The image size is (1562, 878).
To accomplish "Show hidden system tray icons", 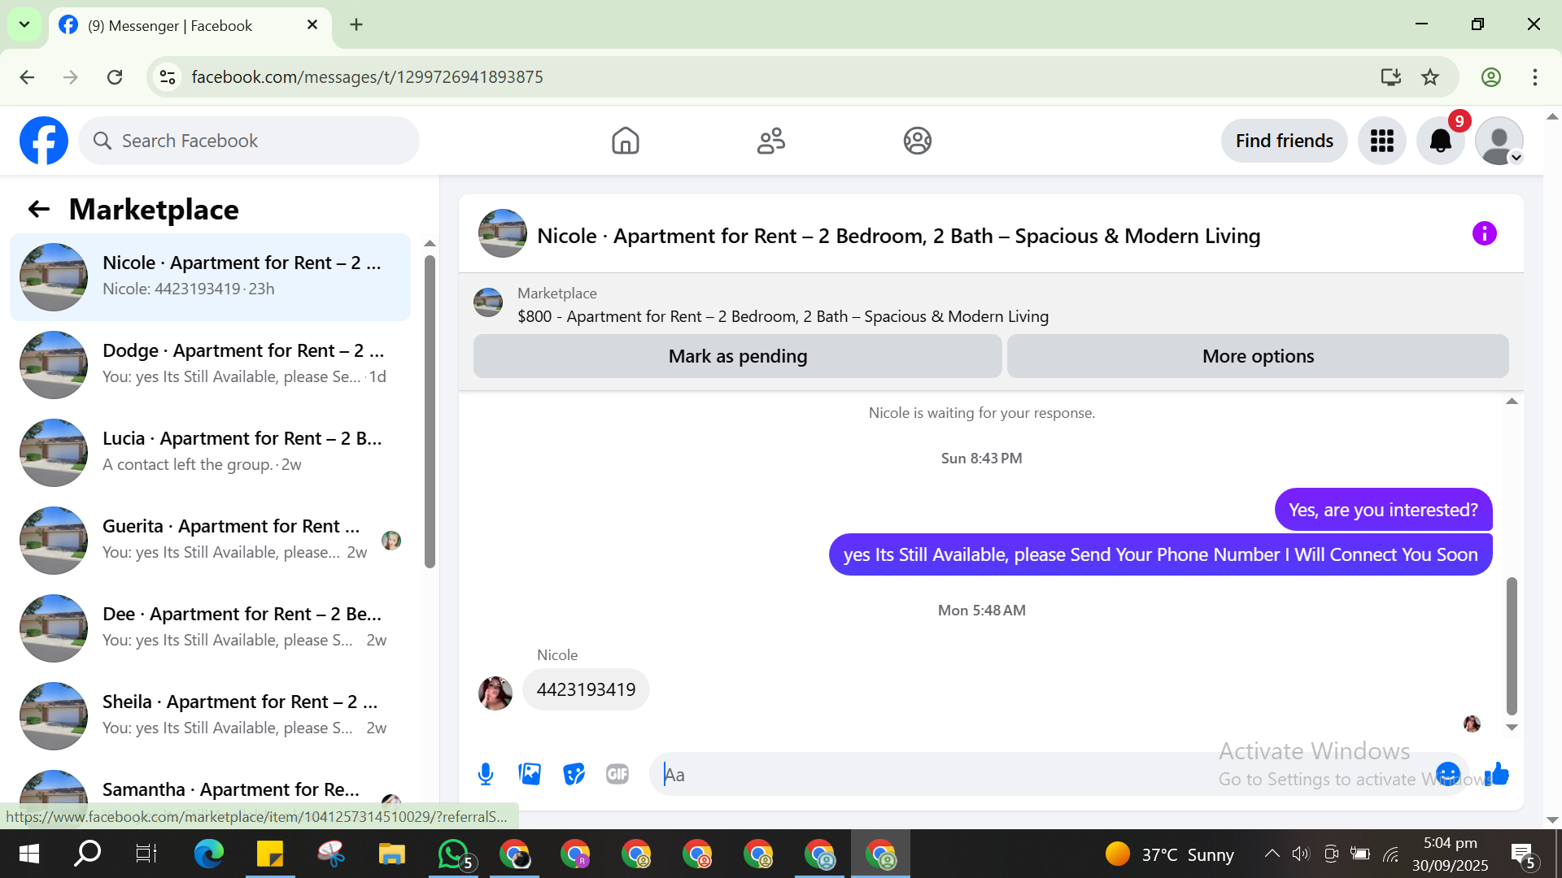I will (1272, 854).
